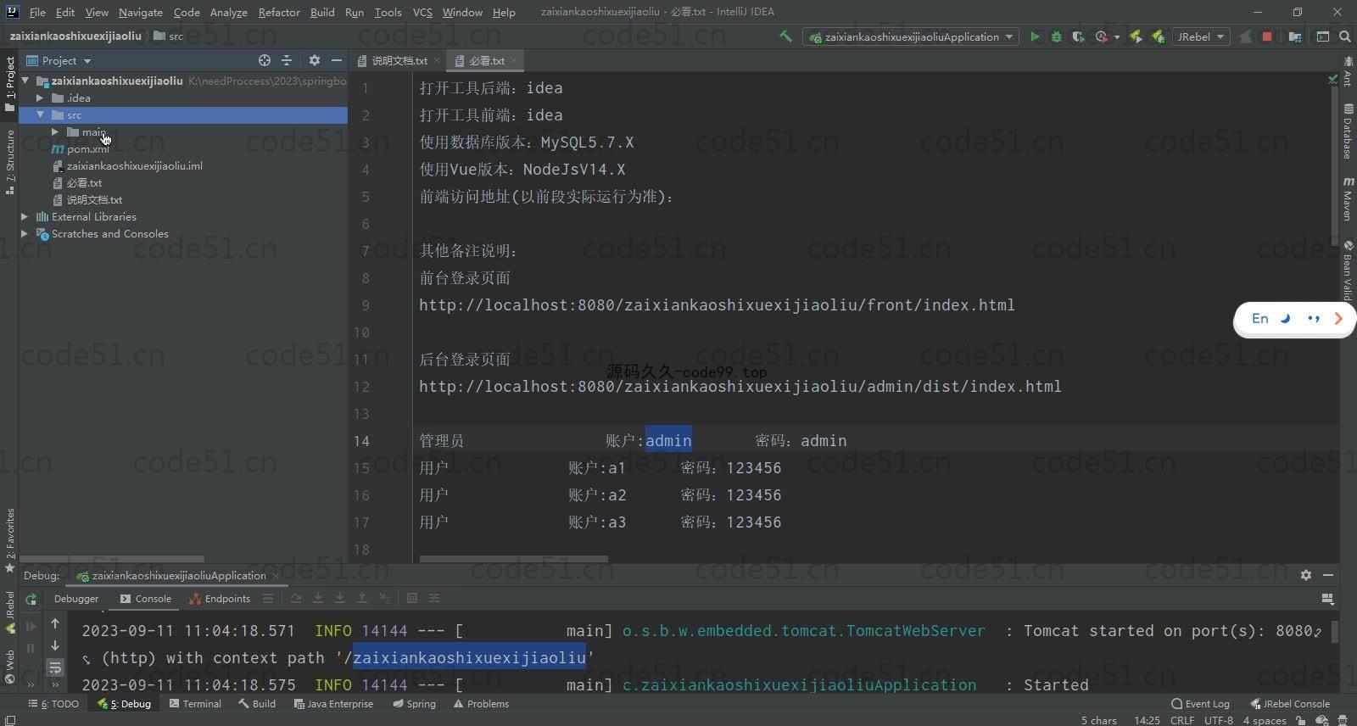Expand the .idea folder
Image resolution: width=1357 pixels, height=726 pixels.
[40, 98]
